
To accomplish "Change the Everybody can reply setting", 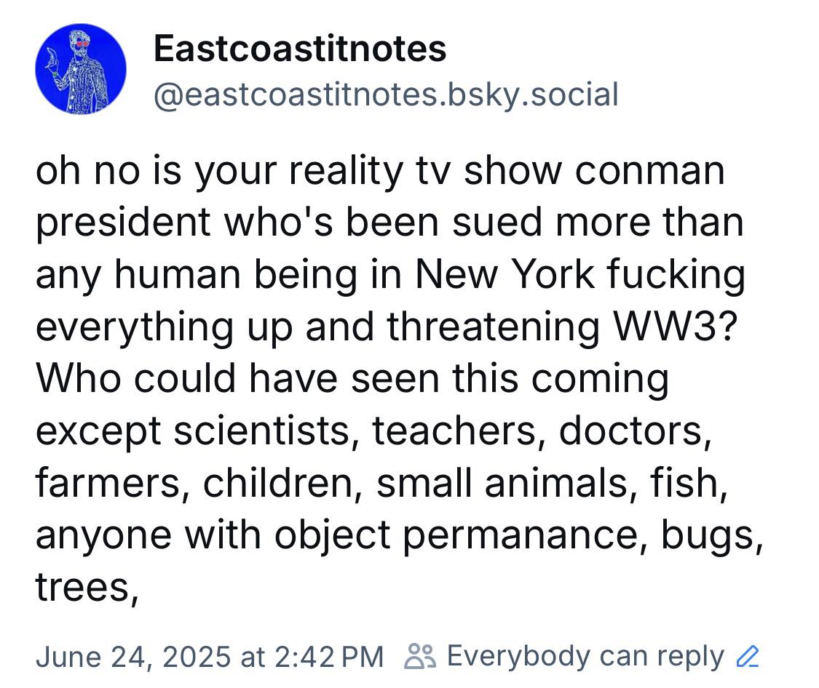I will tap(585, 656).
